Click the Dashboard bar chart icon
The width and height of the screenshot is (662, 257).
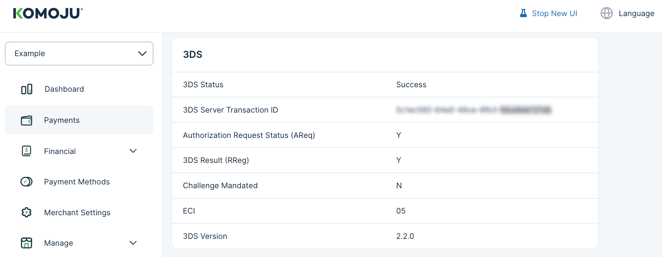[x=27, y=89]
